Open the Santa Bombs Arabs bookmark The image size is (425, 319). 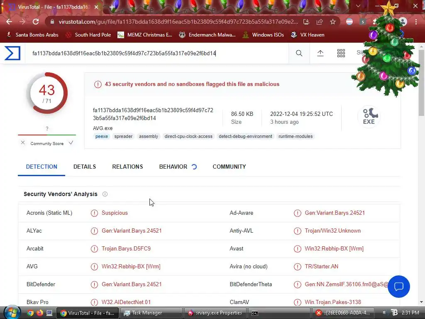pos(32,35)
